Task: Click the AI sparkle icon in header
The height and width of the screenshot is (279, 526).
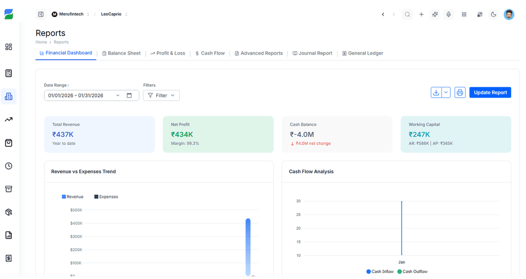Action: [x=435, y=15]
